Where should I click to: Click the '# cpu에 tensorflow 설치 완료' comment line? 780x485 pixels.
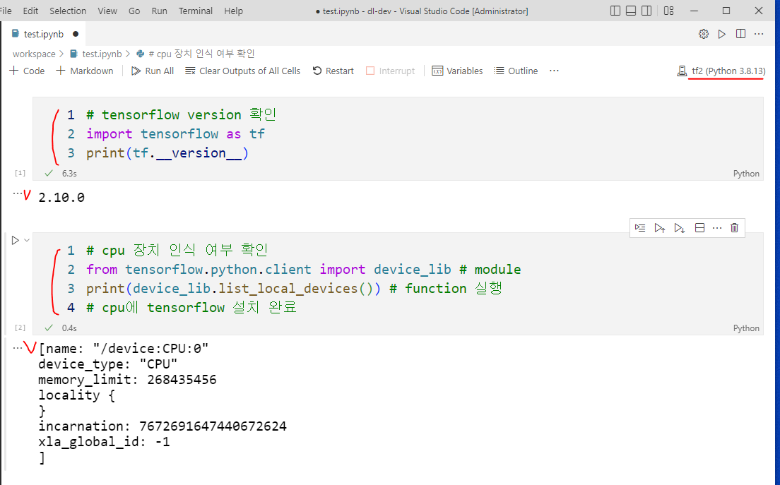[191, 308]
